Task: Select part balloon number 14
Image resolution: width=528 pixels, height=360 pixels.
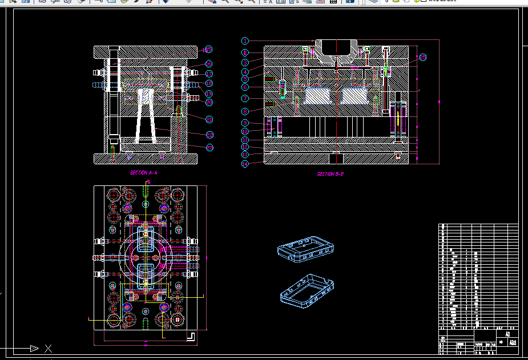Action: pos(245,164)
